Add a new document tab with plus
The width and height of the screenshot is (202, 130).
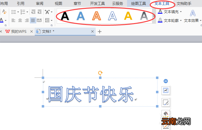point(100,32)
